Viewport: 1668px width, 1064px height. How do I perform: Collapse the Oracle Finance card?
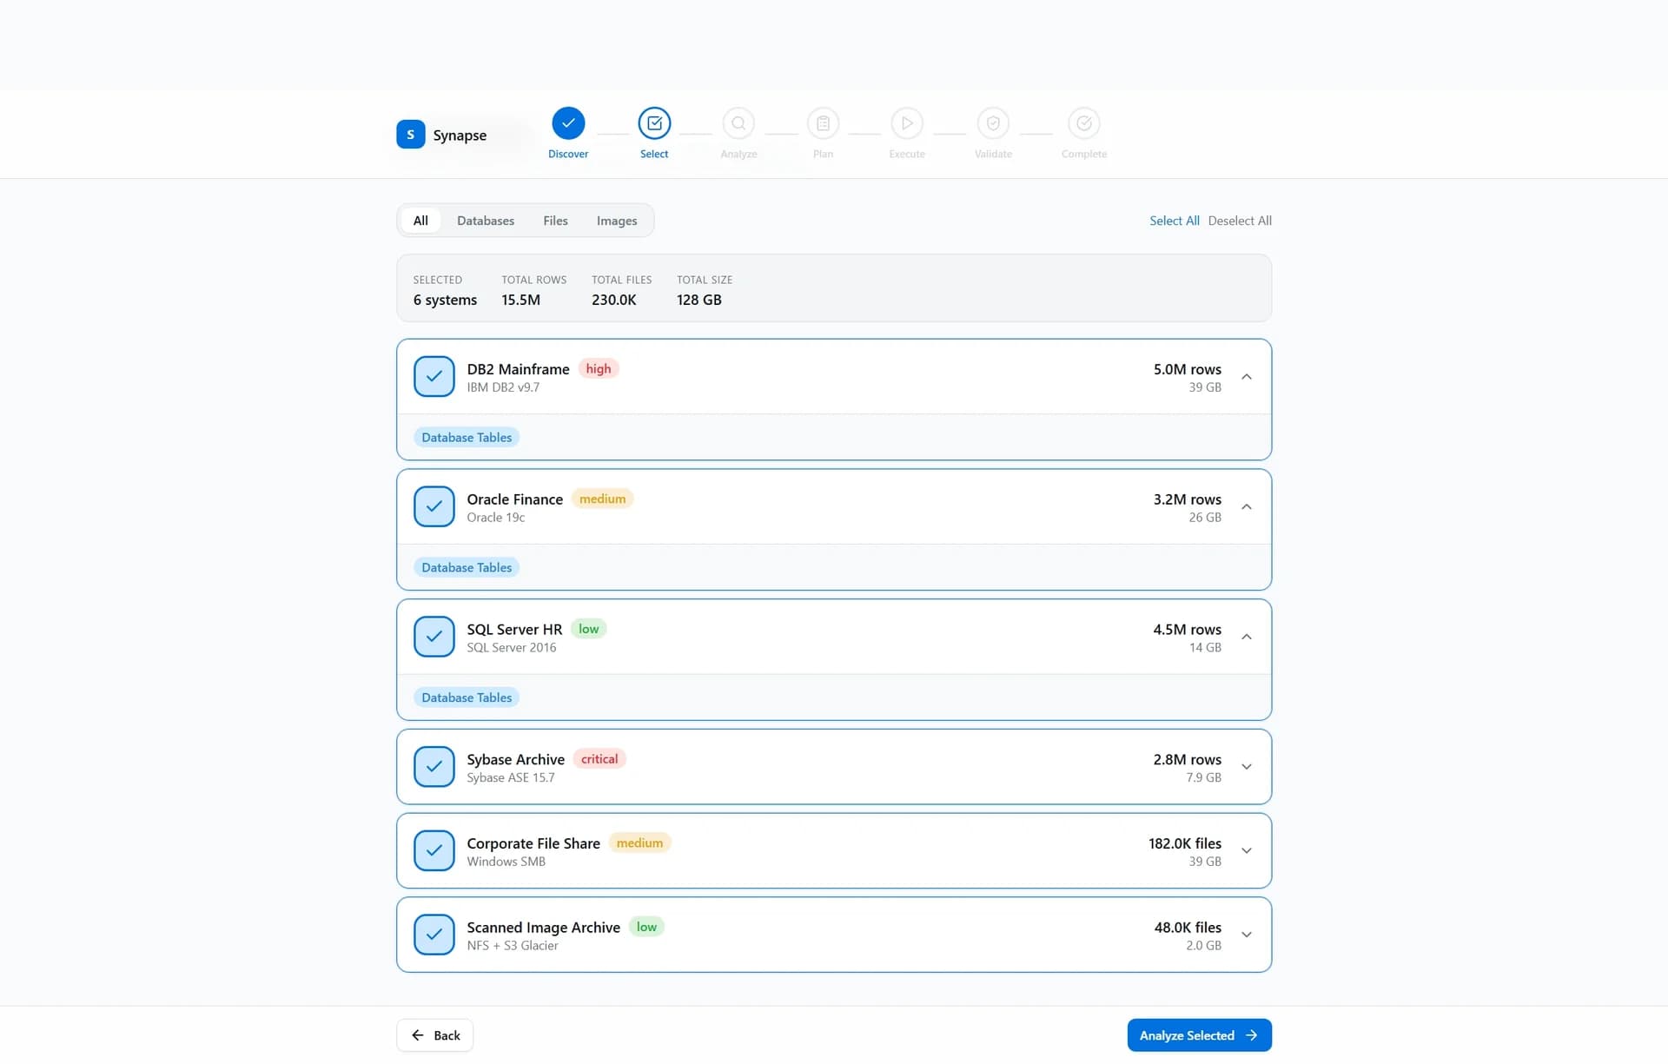[x=1247, y=506]
